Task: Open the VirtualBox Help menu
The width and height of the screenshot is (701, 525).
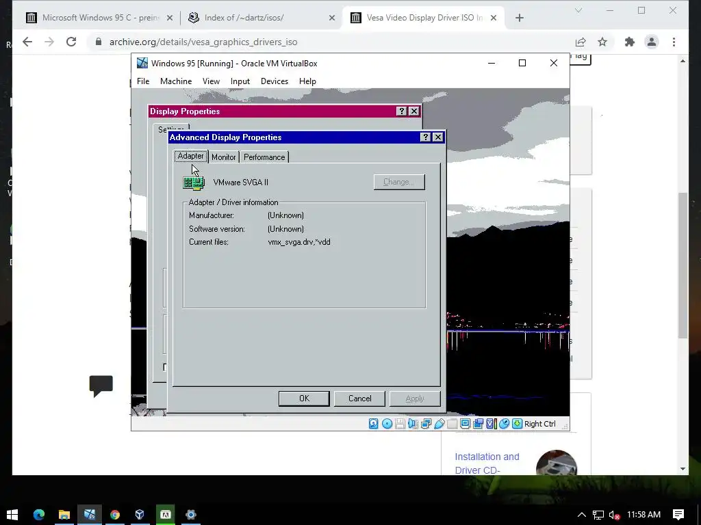Action: click(307, 81)
